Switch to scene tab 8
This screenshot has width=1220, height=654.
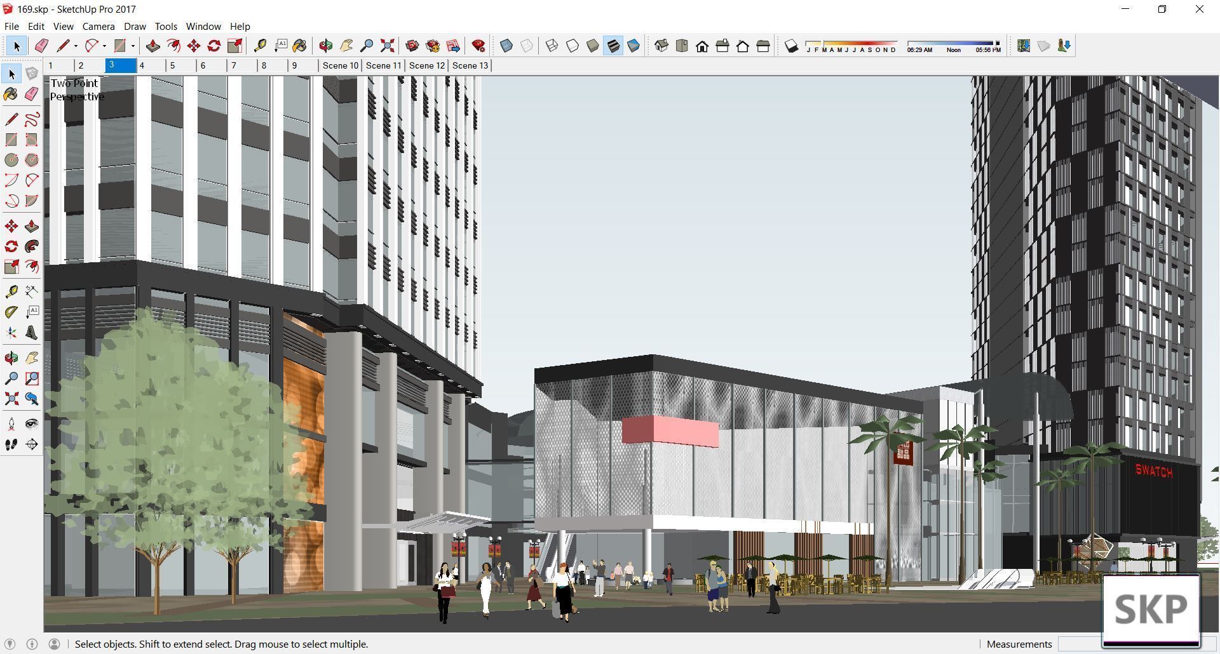coord(273,65)
